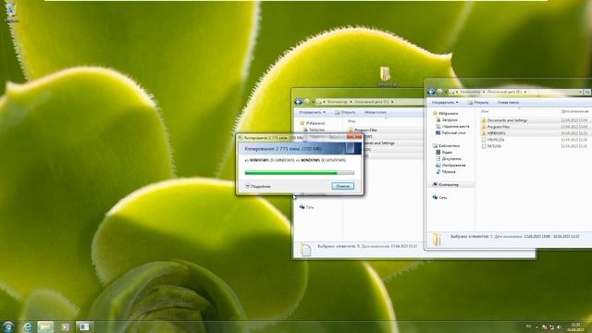Image resolution: width=592 pixels, height=333 pixels.
Task: Select Библиотеки in the sidebar
Action: (x=446, y=146)
